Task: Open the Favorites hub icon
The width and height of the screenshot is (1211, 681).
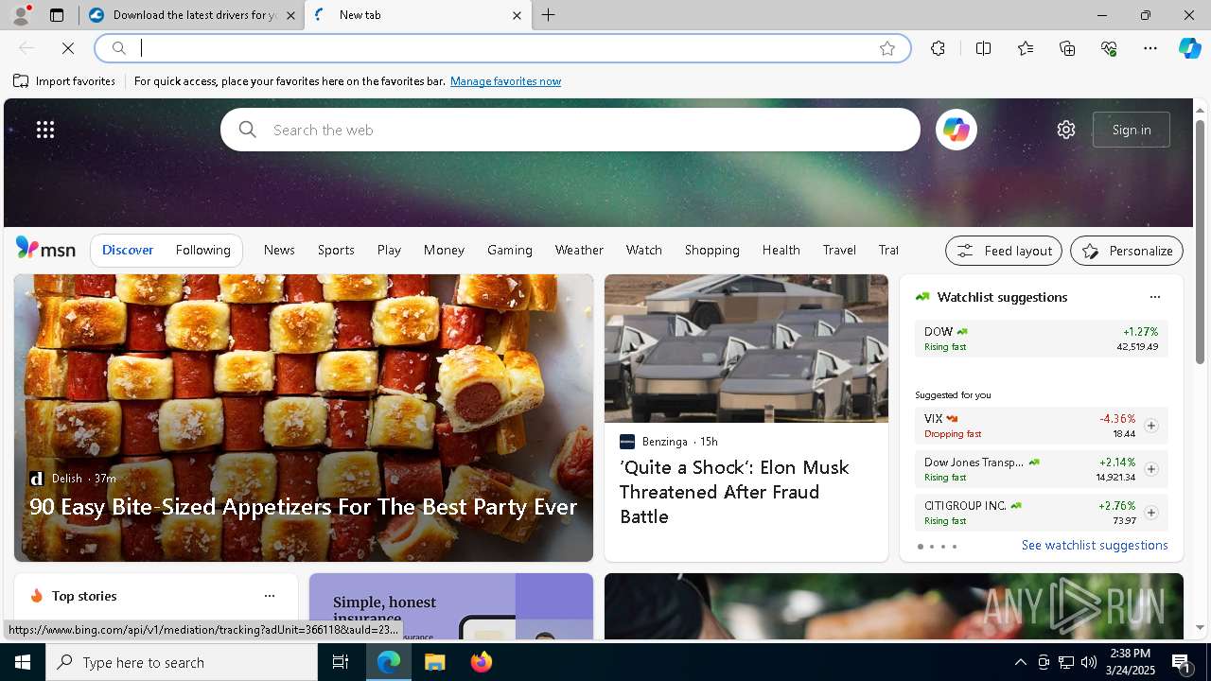Action: (1026, 48)
